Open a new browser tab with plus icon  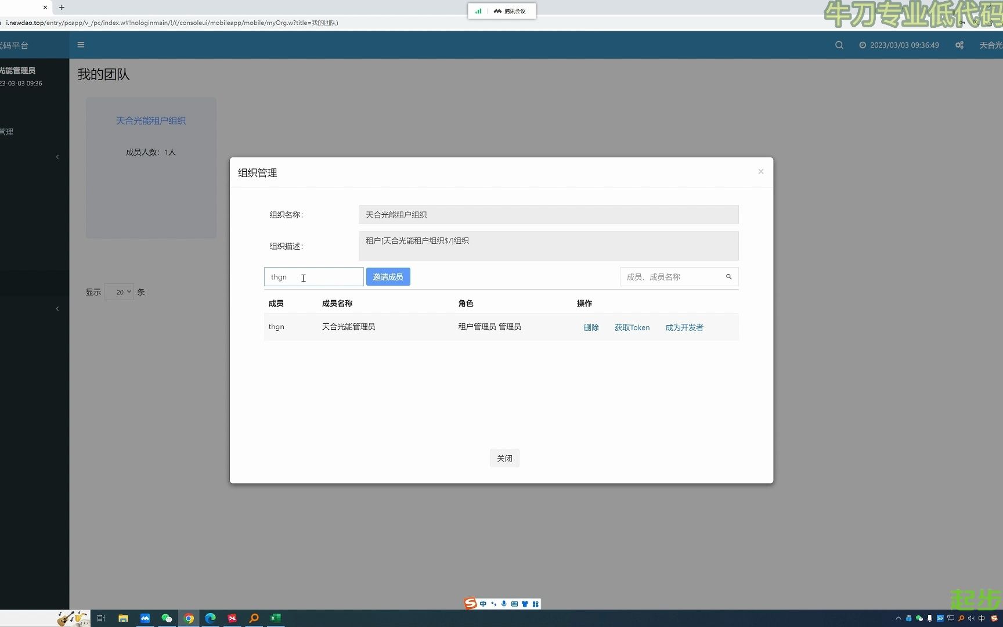[x=62, y=8]
